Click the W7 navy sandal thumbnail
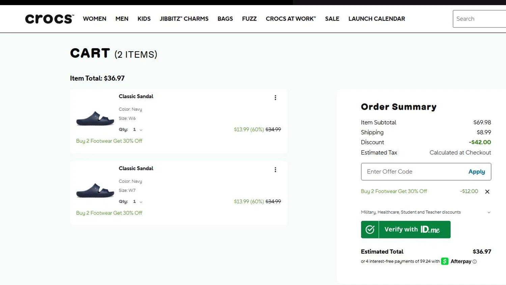506x285 pixels. (95, 190)
